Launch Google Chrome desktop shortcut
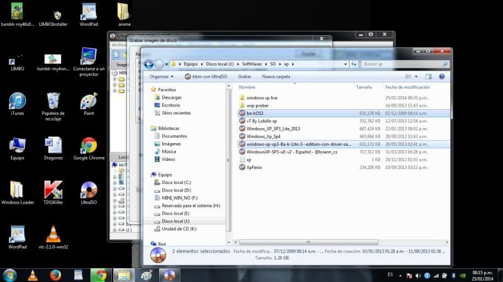This screenshot has height=282, width=503. click(x=89, y=148)
